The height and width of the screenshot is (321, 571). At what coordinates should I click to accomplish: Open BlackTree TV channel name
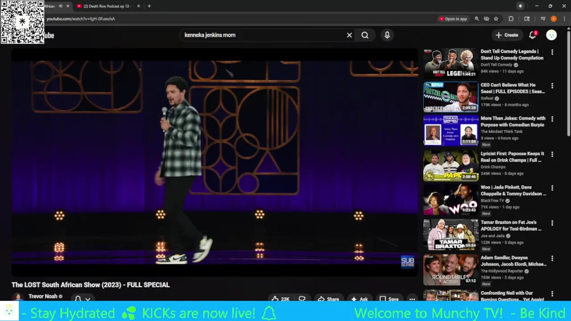(x=492, y=201)
